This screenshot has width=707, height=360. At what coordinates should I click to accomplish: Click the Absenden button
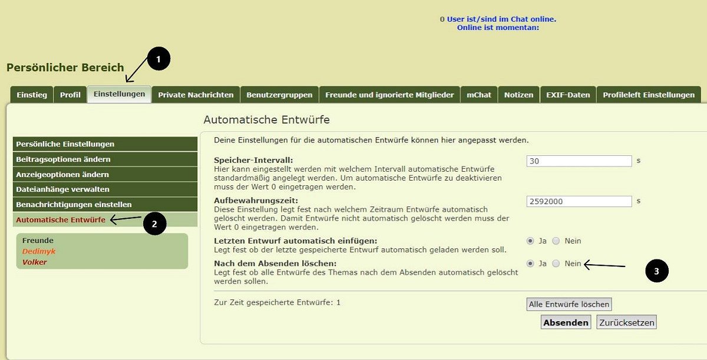pyautogui.click(x=566, y=322)
